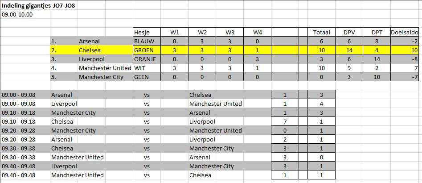Viewport: 422px width, 183px height.
Task: Select the 09.20 - 09.28 Arsenal match time cell
Action: pyautogui.click(x=25, y=139)
